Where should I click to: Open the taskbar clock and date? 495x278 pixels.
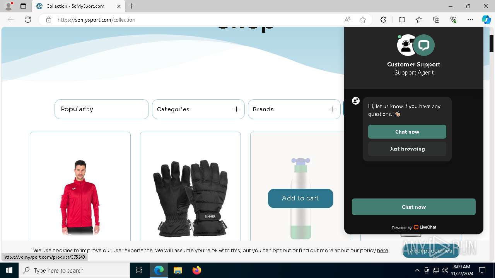(462, 270)
